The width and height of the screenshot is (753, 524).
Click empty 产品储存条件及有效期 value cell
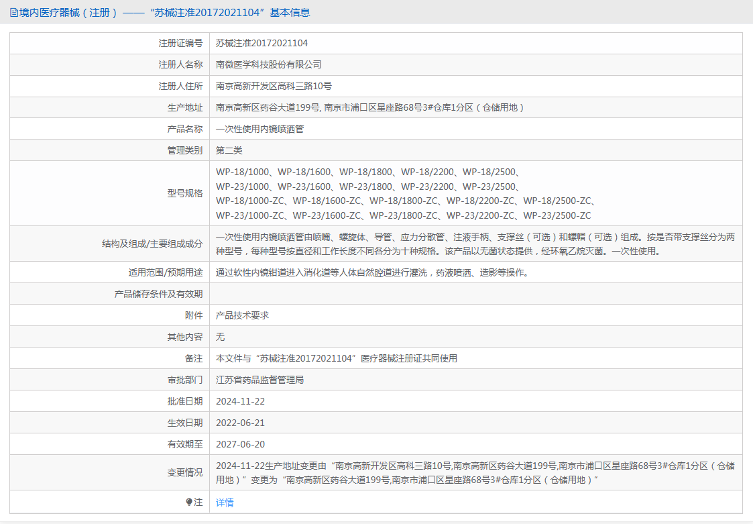pos(475,294)
